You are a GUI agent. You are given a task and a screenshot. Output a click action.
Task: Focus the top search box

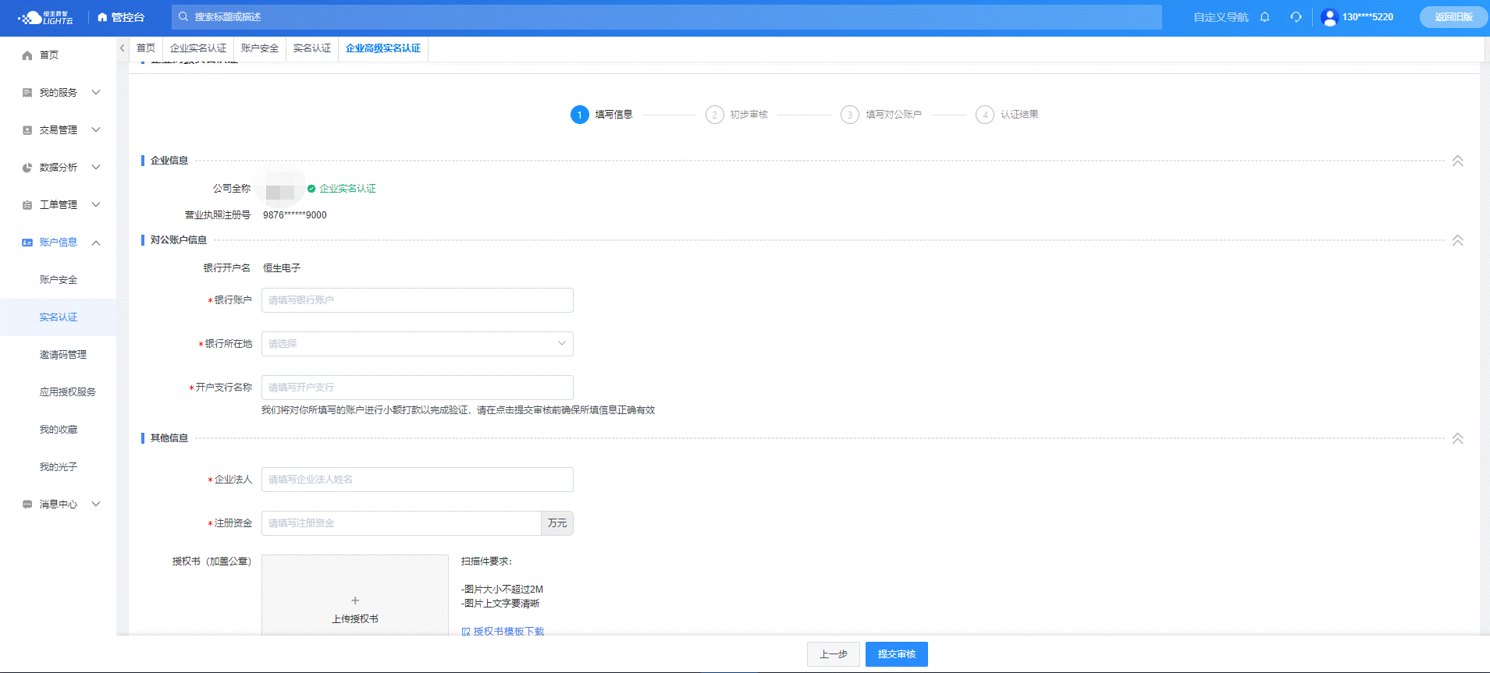click(667, 17)
